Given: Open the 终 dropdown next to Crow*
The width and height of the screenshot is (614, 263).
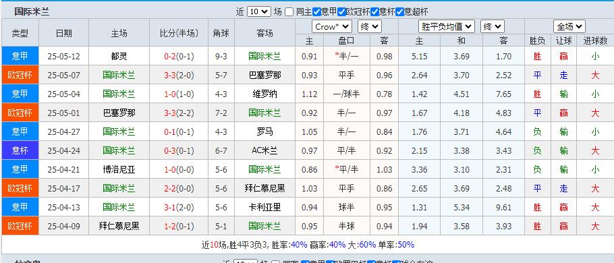Looking at the screenshot, I should (x=369, y=26).
